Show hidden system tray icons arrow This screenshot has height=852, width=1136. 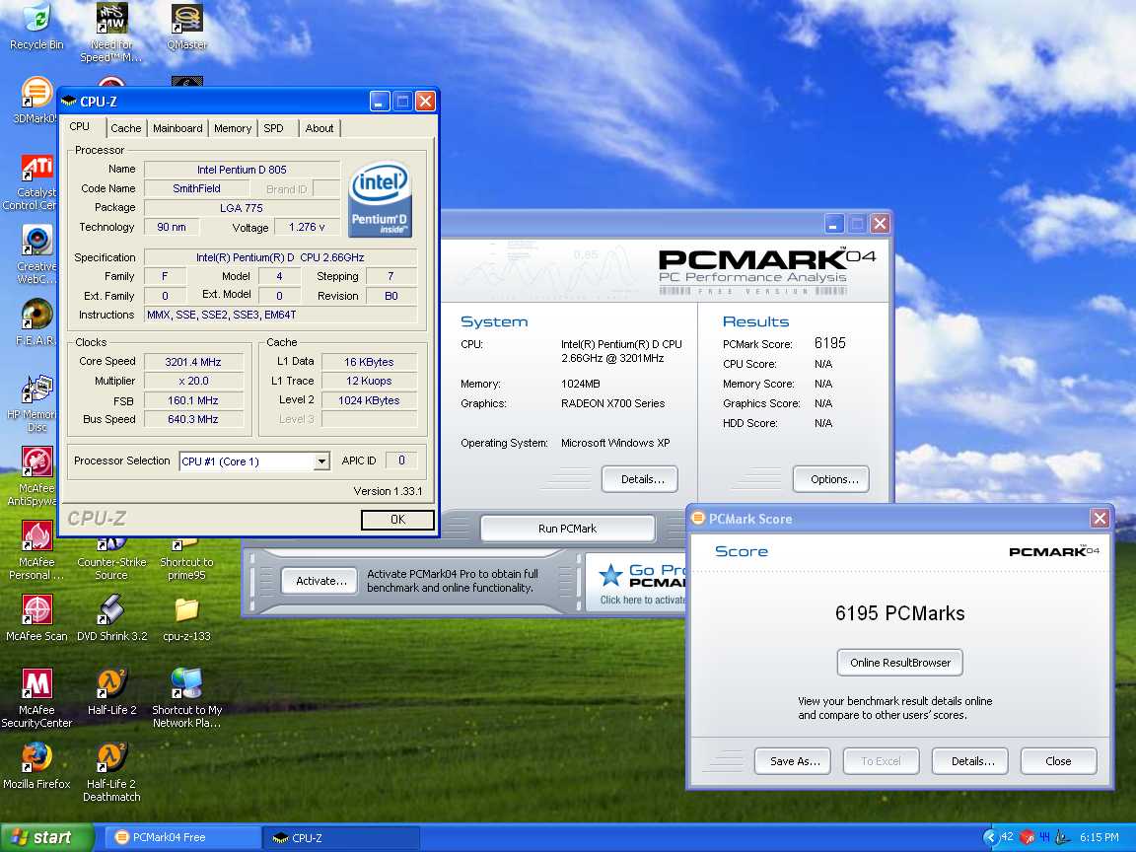990,837
